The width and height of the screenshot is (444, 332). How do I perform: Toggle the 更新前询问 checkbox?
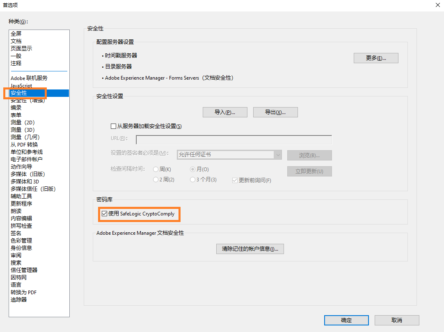pos(235,179)
